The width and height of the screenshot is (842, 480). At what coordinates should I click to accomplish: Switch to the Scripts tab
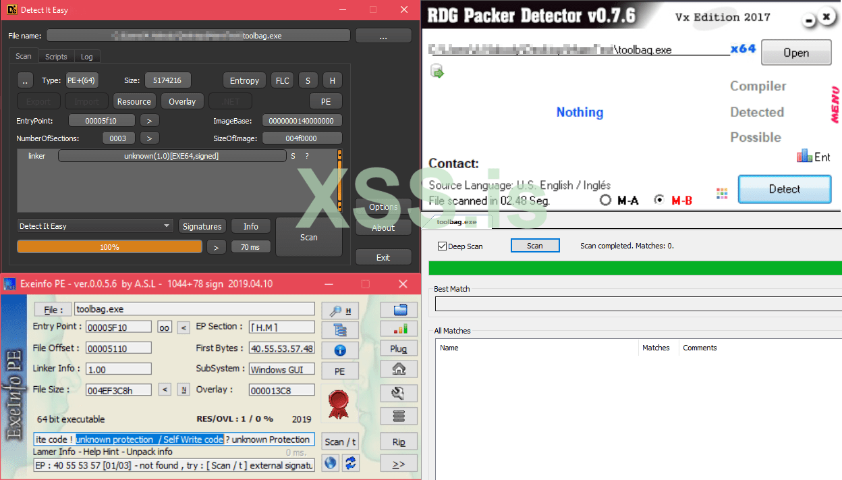click(56, 57)
